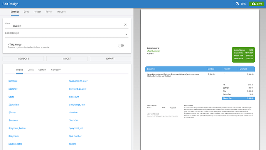
Task: Go to the Includes tab
Action: 61,12
